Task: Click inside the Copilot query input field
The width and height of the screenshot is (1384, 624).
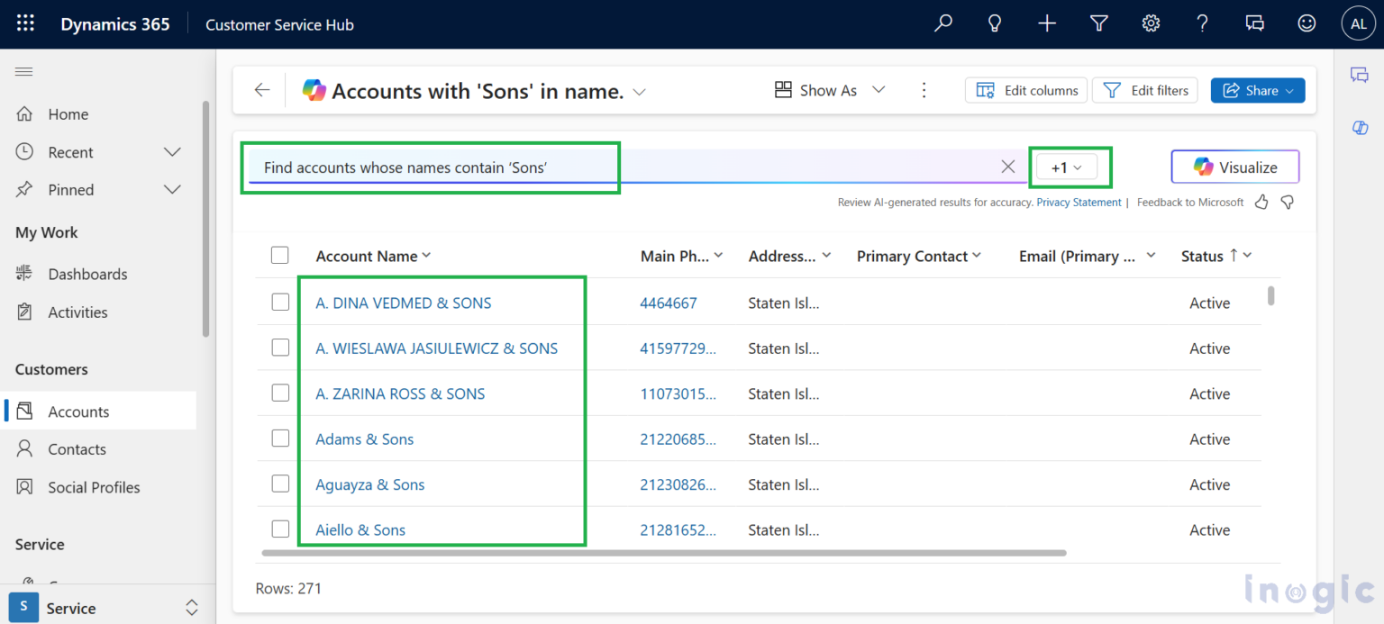Action: coord(541,166)
